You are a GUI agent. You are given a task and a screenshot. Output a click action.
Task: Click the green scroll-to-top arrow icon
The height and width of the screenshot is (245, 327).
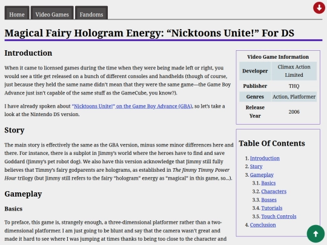pyautogui.click(x=315, y=234)
